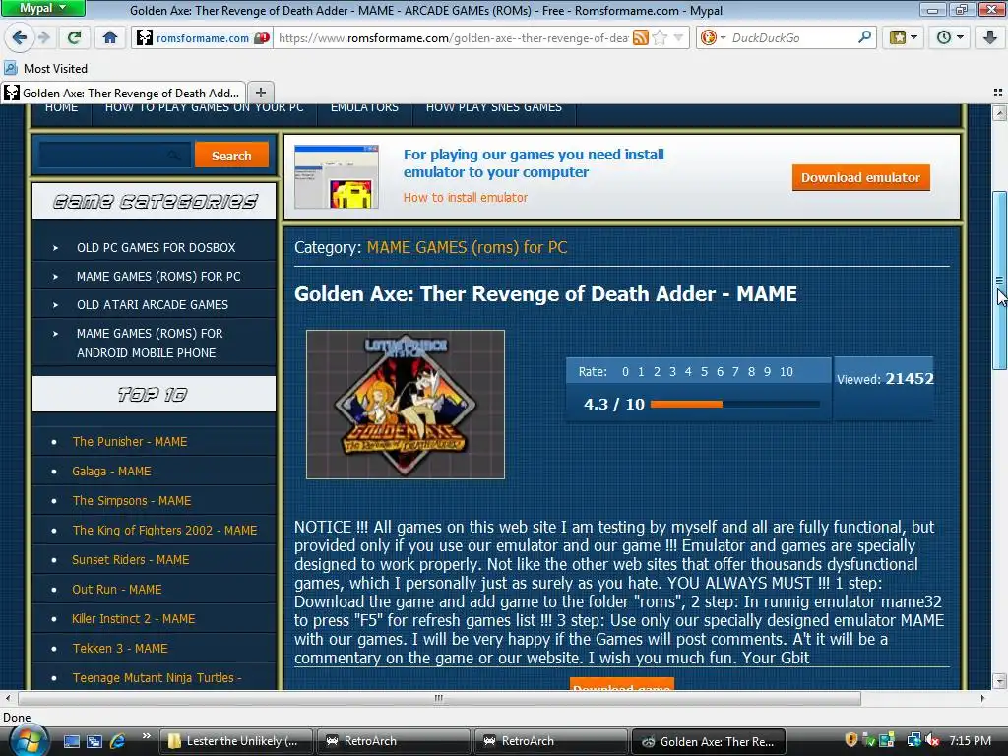This screenshot has width=1008, height=756.
Task: Open The Punisher - MAME link
Action: [130, 442]
